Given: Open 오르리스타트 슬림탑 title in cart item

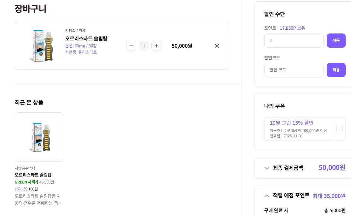Looking at the screenshot, I should pos(86,39).
